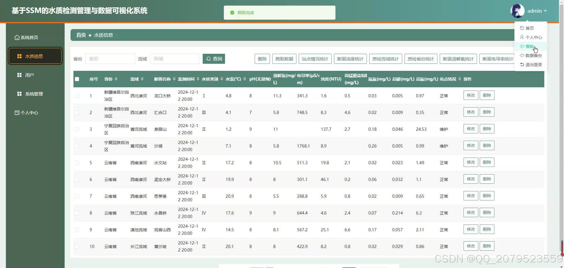The height and width of the screenshot is (268, 564).
Task: Click the grid icon beside 用户
Action: click(x=19, y=75)
